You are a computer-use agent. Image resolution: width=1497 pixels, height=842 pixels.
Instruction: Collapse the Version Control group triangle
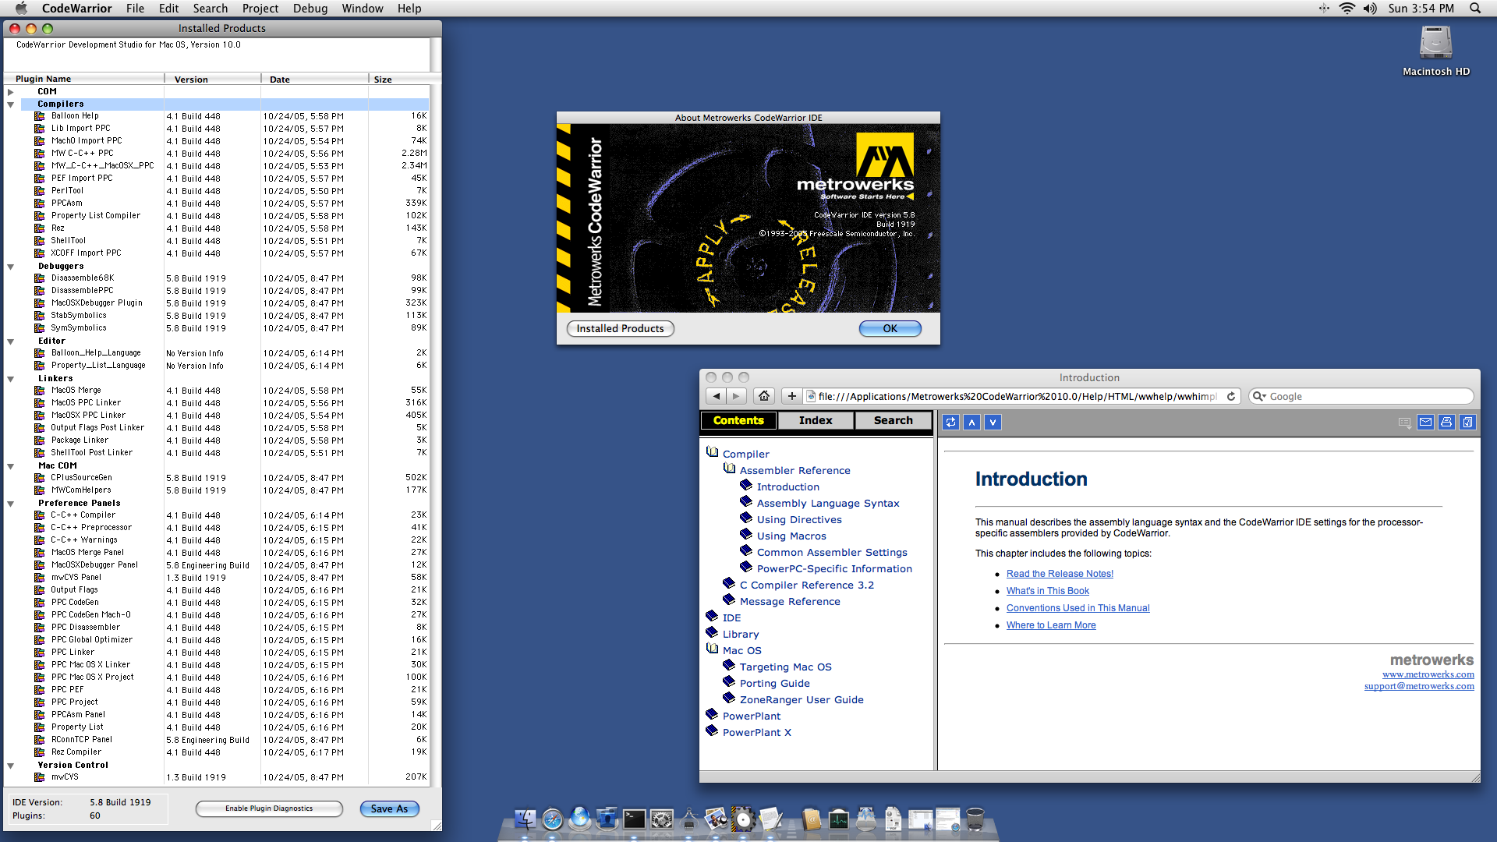11,765
